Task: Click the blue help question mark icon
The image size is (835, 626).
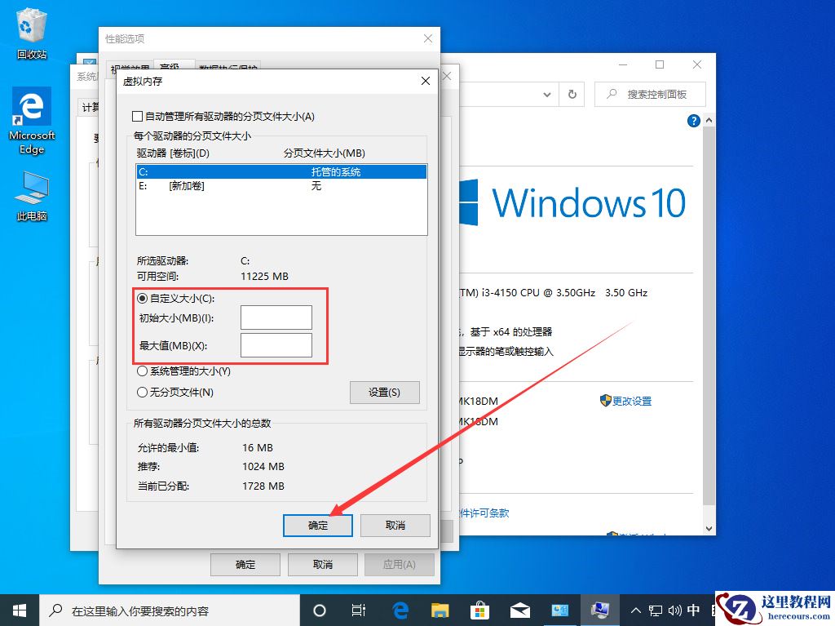Action: [693, 120]
